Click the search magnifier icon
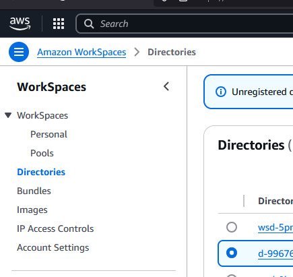Screen dimensions: 293x277 89,24
